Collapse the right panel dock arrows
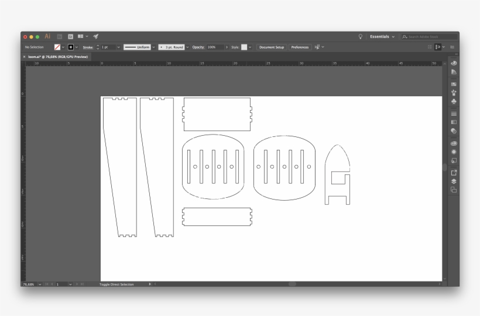480x316 pixels. click(x=456, y=54)
